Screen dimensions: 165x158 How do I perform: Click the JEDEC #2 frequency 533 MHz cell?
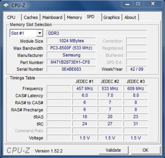coord(110,89)
